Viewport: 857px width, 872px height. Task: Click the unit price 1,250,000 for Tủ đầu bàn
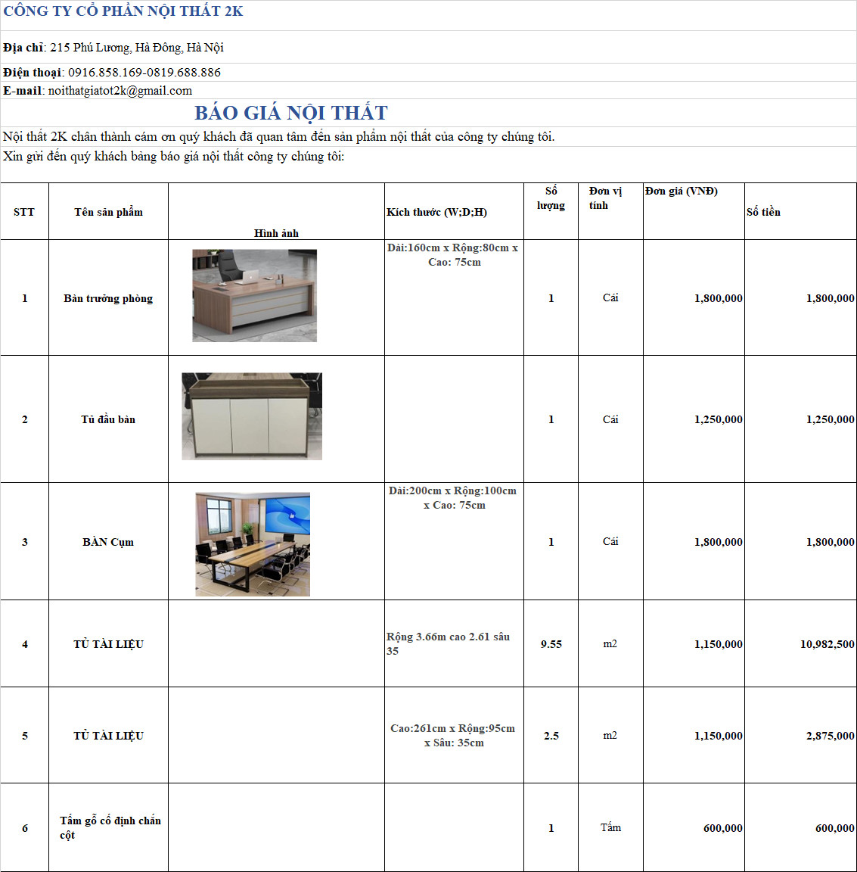(x=718, y=419)
